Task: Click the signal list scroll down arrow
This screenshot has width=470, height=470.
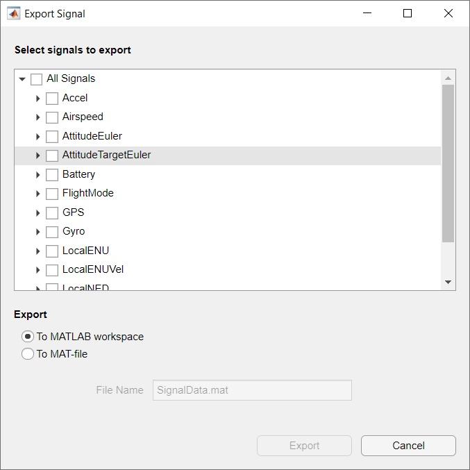Action: (x=448, y=282)
